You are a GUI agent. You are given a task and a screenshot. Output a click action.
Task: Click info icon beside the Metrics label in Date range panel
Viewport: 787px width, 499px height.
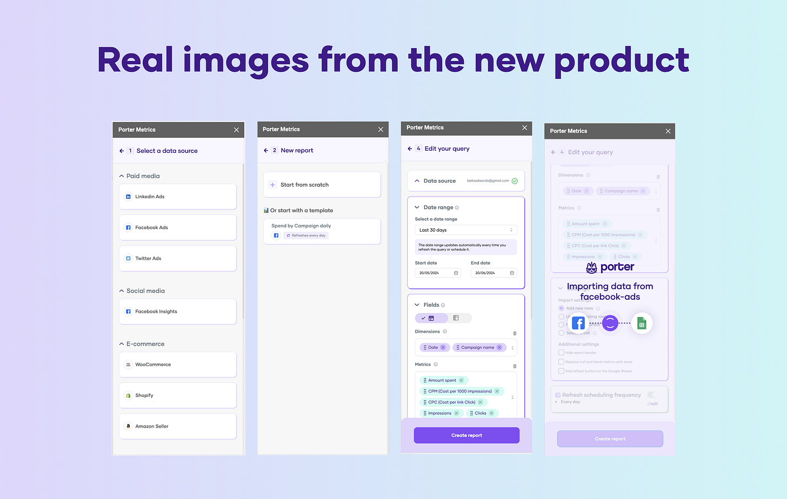(x=436, y=365)
